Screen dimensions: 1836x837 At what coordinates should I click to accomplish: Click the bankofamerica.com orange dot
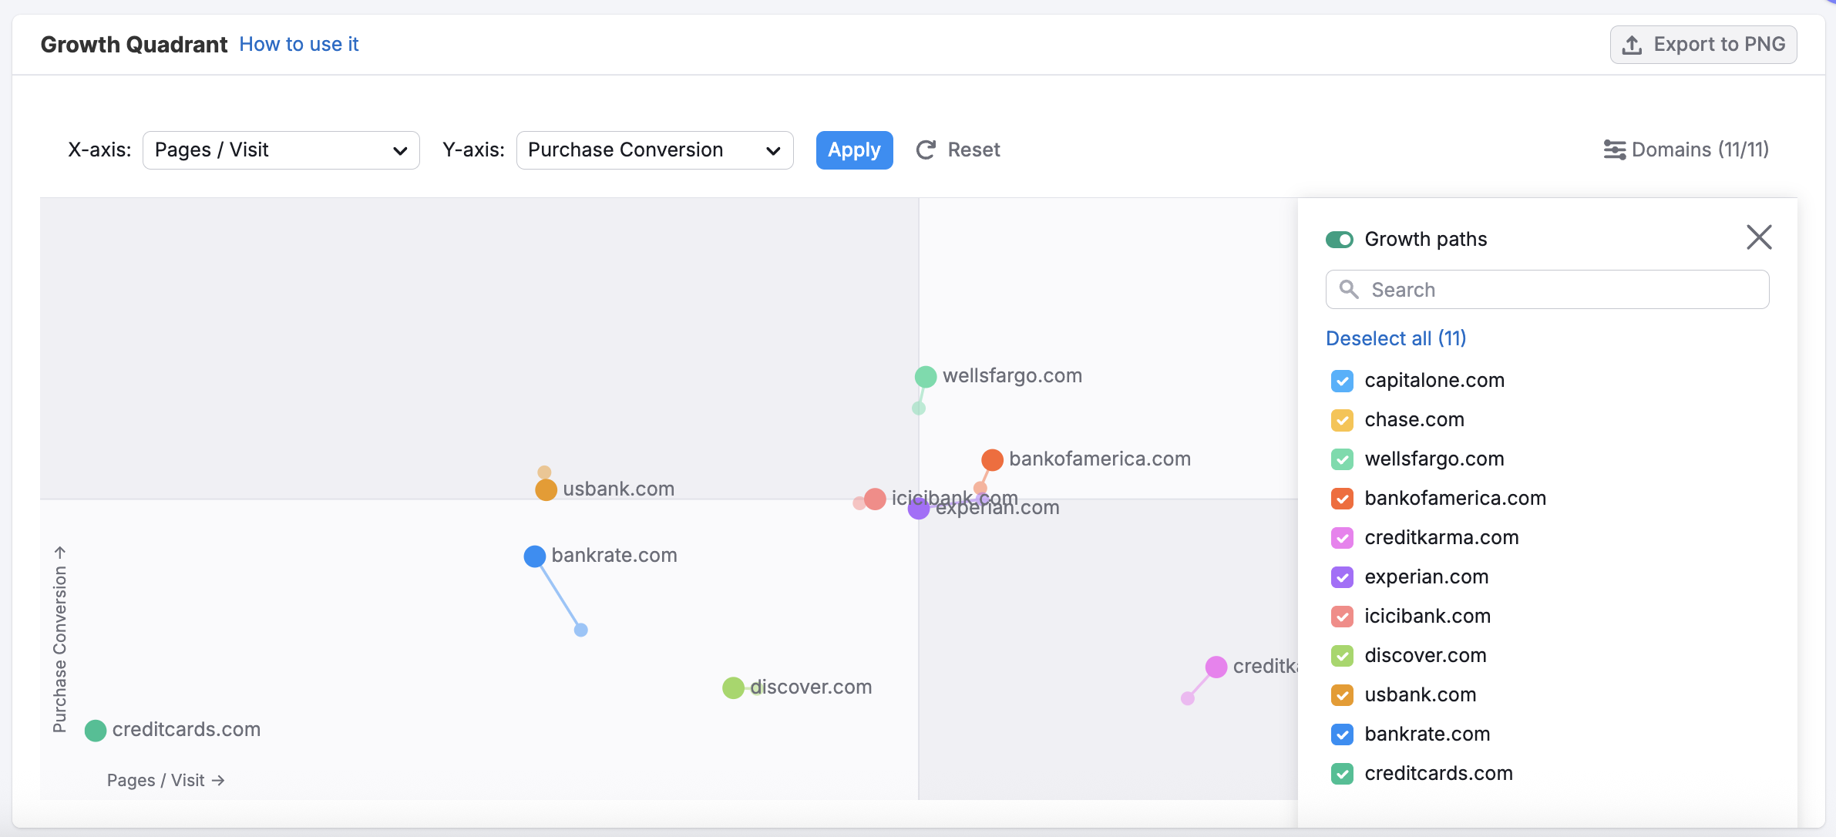tap(992, 460)
